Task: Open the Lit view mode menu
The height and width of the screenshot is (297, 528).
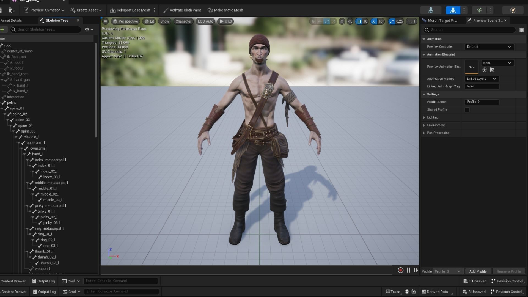Action: 149,21
